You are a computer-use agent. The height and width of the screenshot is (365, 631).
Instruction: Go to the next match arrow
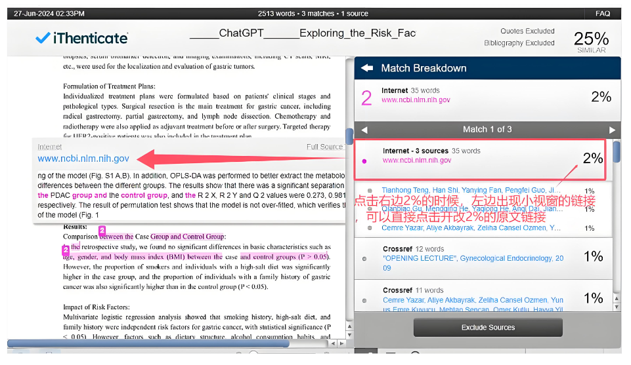pos(612,130)
